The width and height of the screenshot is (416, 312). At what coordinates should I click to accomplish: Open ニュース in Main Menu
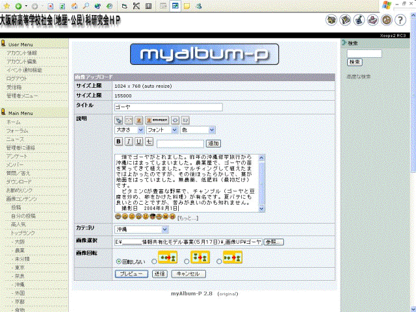tap(15, 139)
